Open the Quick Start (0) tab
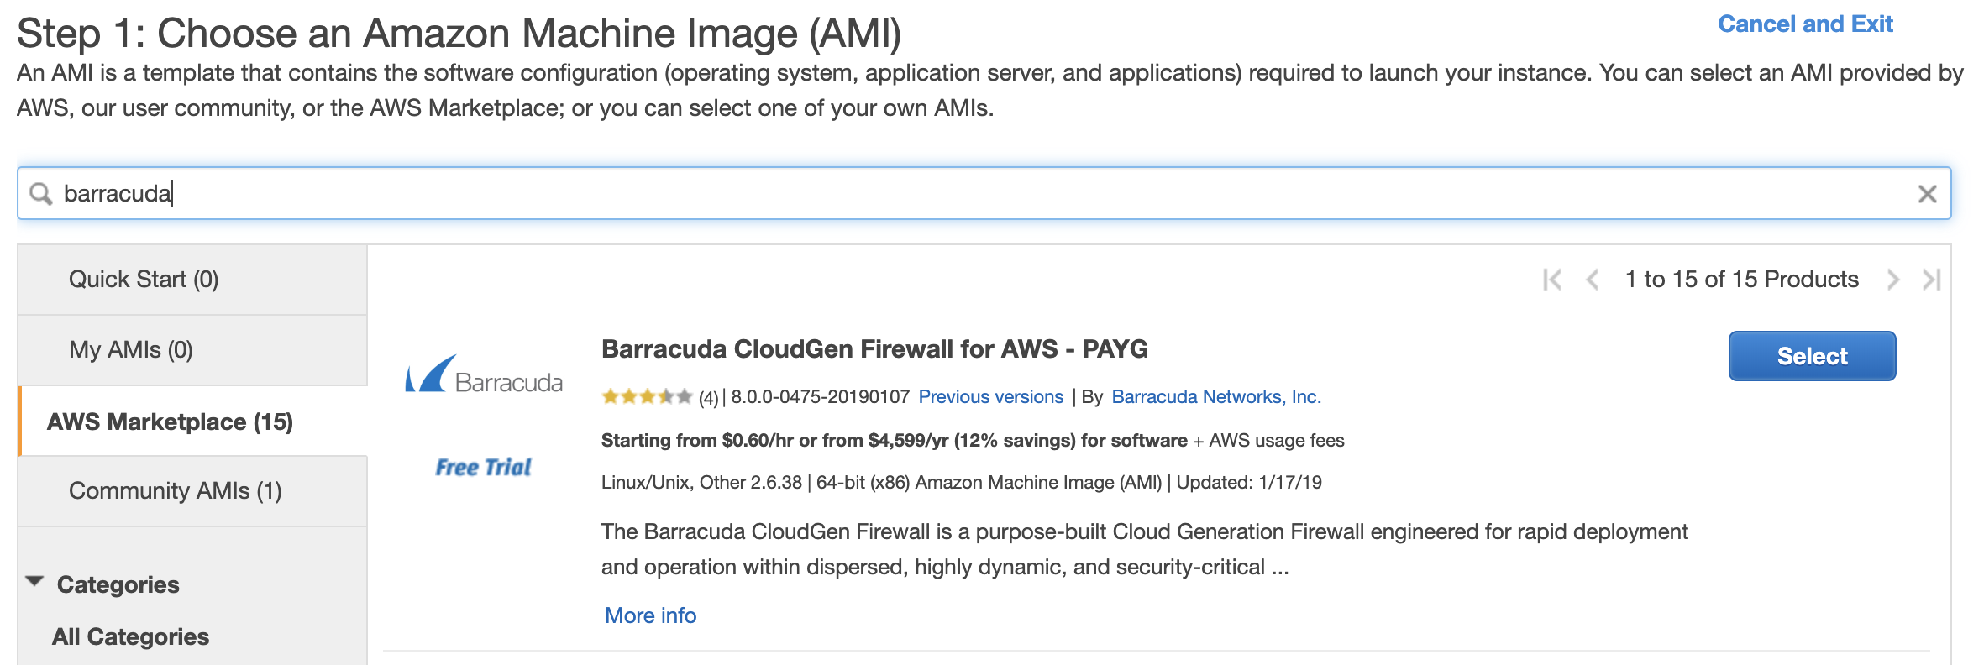Screen dimensions: 1984x665 click(144, 280)
